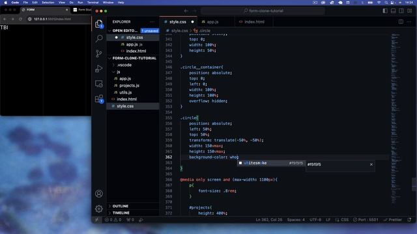Split the editor to the right
This screenshot has width=417, height=234.
tap(401, 21)
